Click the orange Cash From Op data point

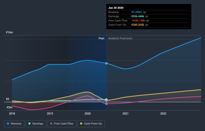[106, 100]
